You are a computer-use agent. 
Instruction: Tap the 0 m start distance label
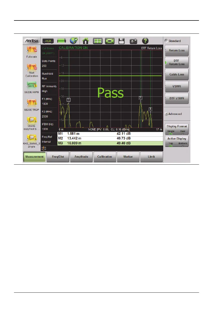coord(61,129)
